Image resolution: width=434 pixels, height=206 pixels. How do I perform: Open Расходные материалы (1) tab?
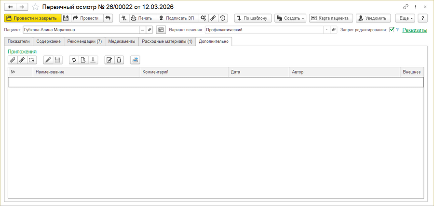(x=167, y=41)
